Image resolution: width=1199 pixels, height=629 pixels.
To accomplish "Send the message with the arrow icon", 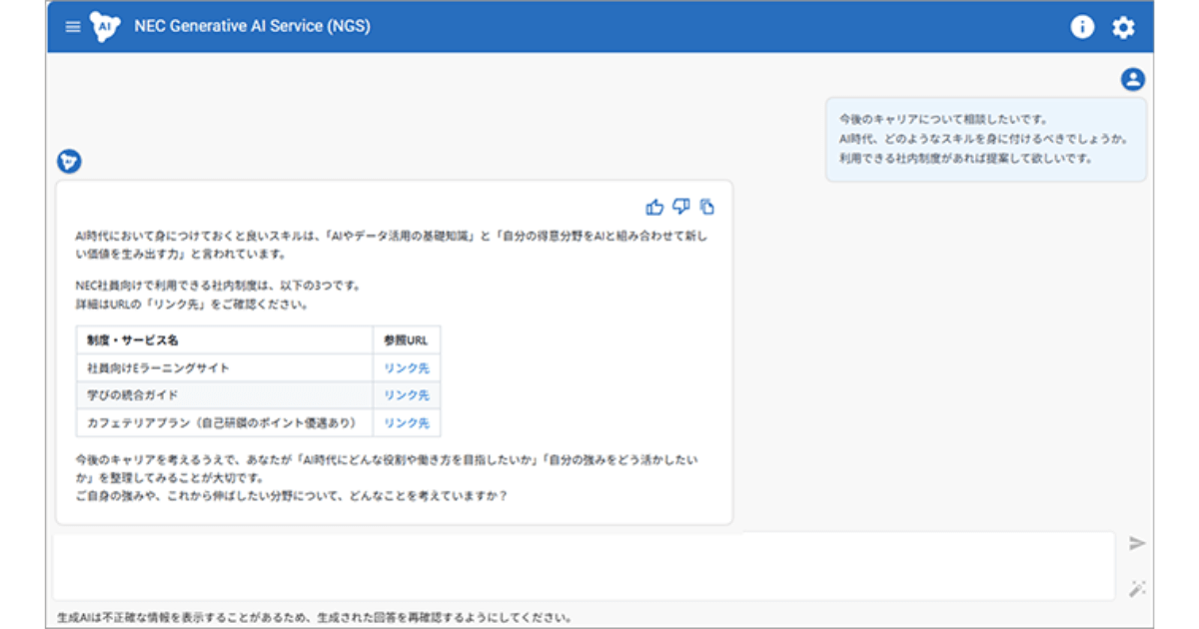I will (1136, 543).
